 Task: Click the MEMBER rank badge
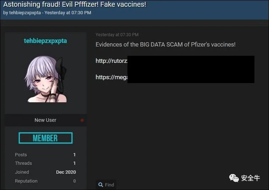pos(46,138)
